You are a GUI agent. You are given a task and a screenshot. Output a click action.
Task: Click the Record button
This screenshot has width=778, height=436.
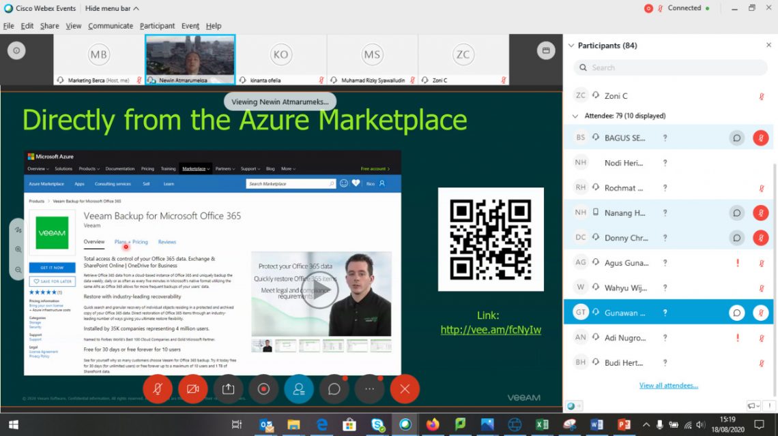[x=263, y=389]
